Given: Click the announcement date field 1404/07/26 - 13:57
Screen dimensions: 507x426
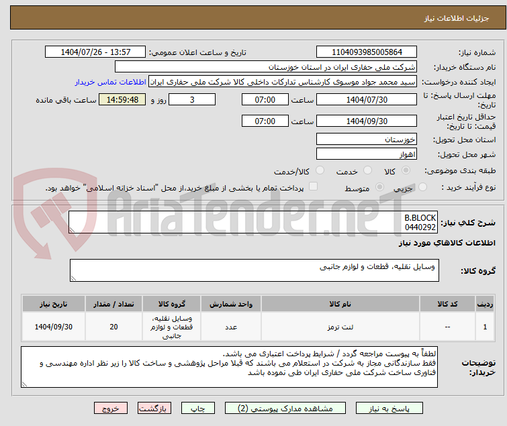Looking at the screenshot, I should pyautogui.click(x=95, y=52).
